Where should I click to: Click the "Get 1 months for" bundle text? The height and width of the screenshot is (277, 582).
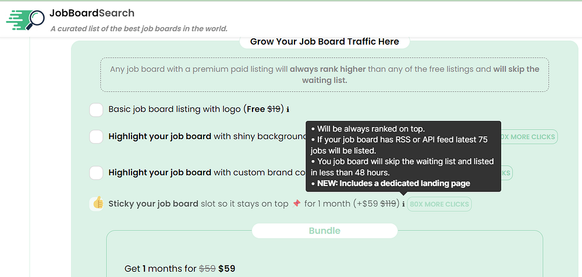160,268
